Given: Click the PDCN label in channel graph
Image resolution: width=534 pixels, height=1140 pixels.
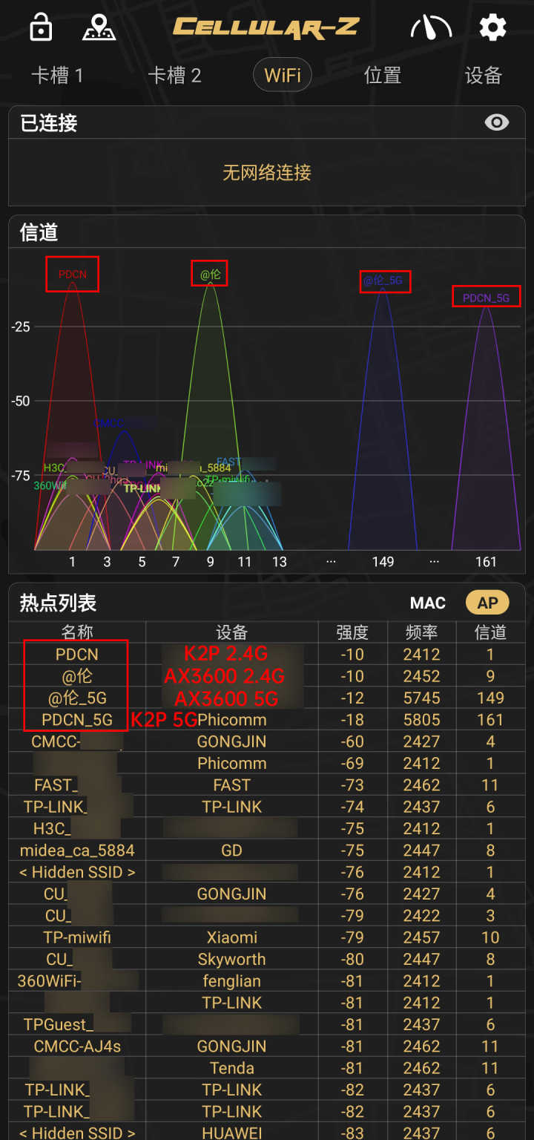Looking at the screenshot, I should point(72,274).
